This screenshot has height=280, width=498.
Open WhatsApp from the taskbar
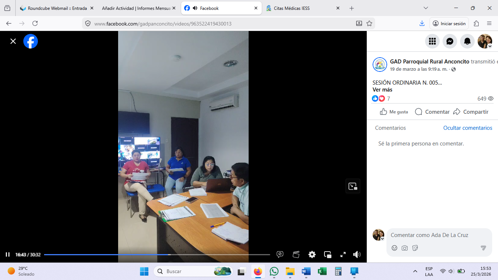pos(274,271)
